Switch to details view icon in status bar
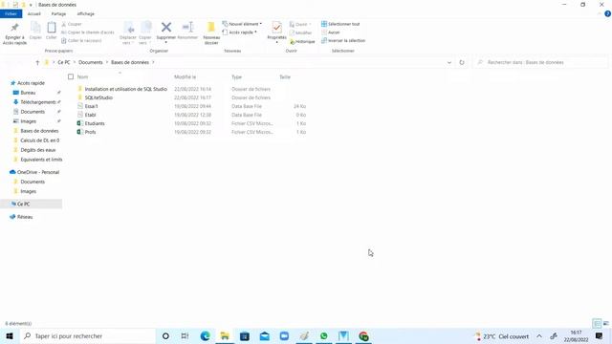 [597, 323]
